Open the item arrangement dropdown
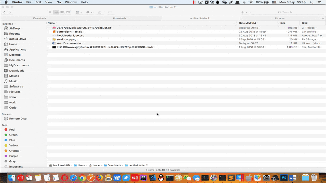 [79, 12]
